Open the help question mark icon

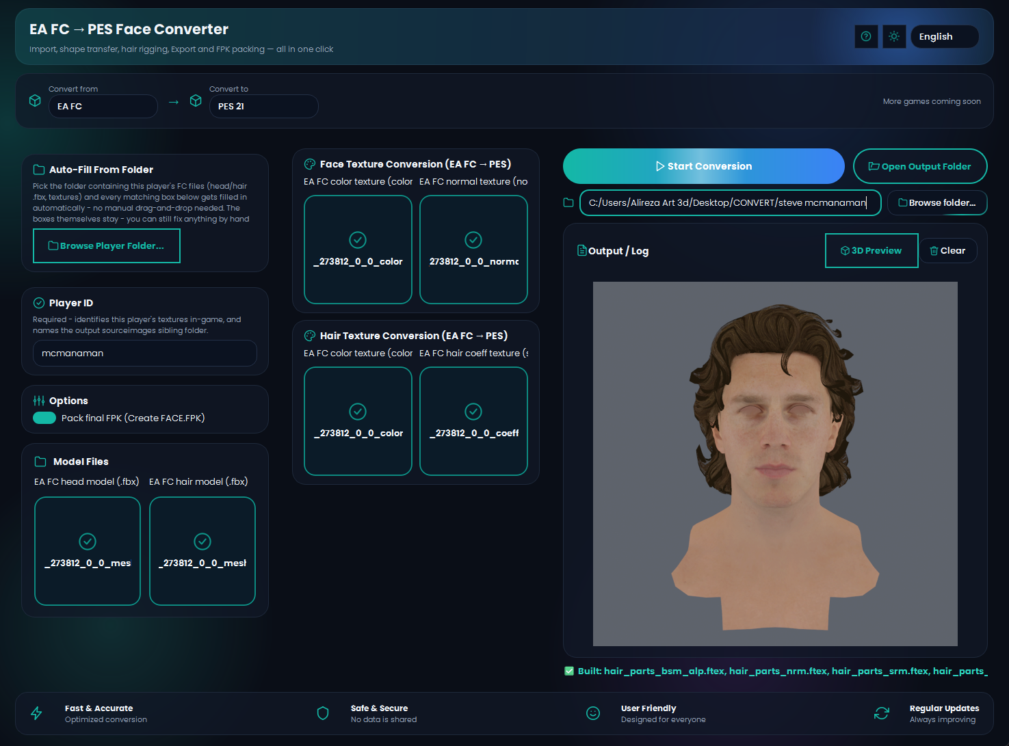point(866,36)
